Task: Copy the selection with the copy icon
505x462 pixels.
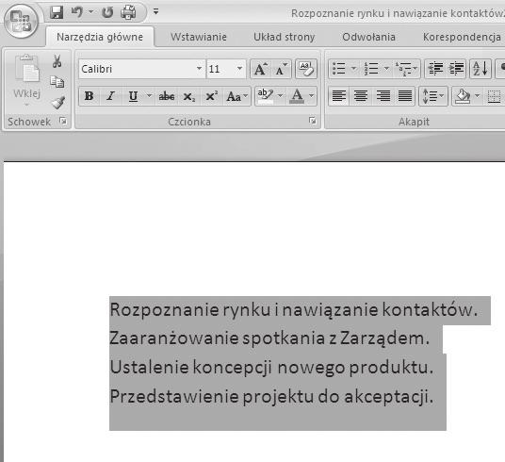Action: [x=57, y=82]
